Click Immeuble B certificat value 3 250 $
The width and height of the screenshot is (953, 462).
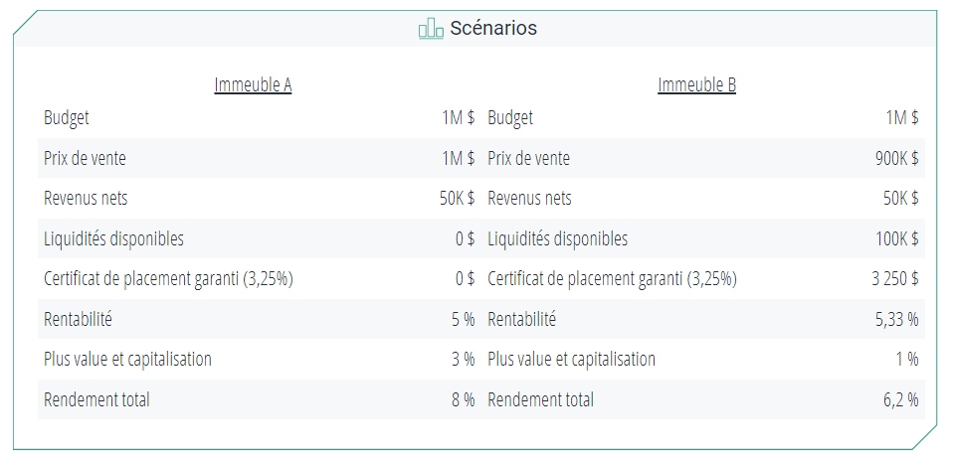[x=894, y=279]
